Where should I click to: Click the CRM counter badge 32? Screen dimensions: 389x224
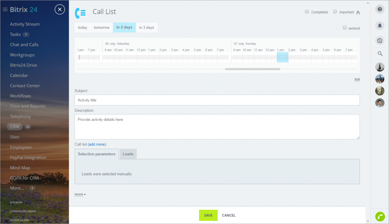coord(28,127)
